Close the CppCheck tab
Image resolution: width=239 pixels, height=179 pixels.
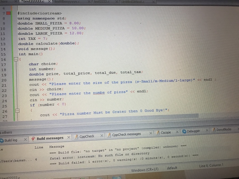pos(102,135)
